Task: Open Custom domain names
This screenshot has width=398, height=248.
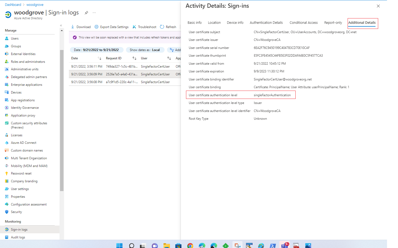Action: [27, 150]
